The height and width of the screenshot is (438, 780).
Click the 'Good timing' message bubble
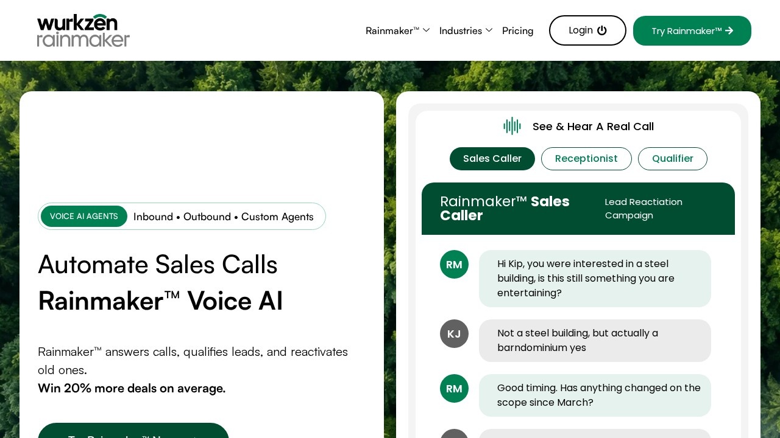pos(595,395)
